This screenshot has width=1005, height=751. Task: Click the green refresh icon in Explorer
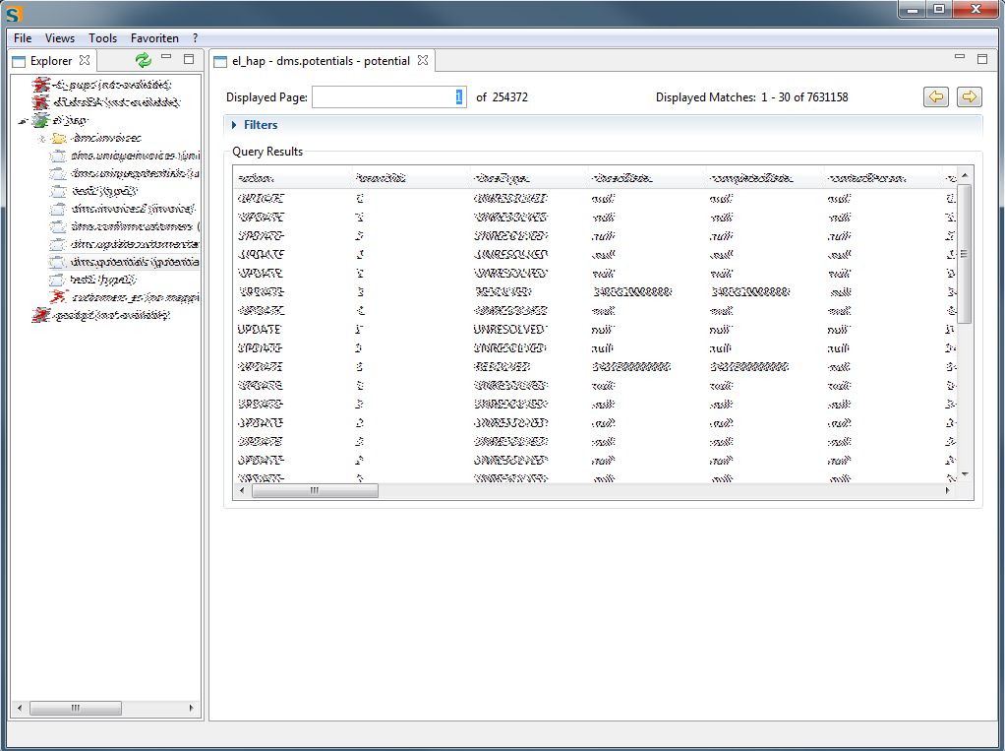pos(144,60)
